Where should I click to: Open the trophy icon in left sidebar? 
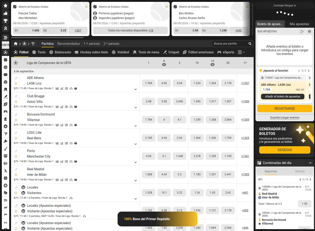(6, 21)
